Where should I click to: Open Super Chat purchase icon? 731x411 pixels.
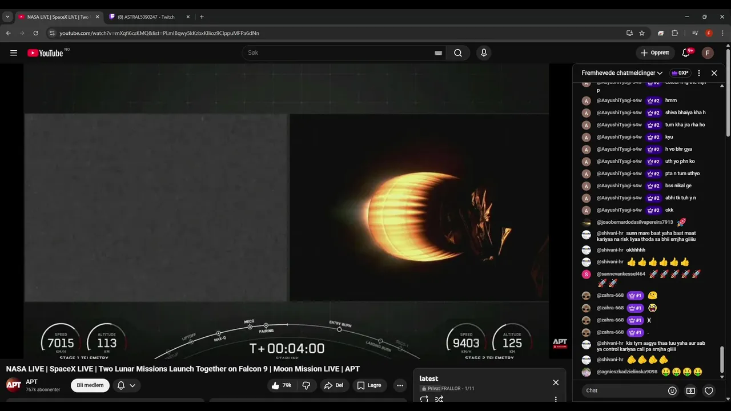690,391
